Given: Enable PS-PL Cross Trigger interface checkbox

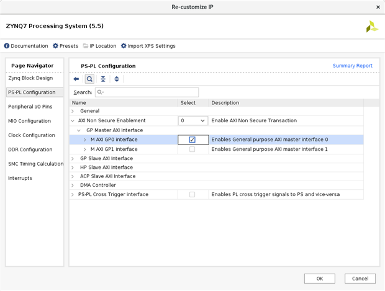Looking at the screenshot, I should (192, 194).
